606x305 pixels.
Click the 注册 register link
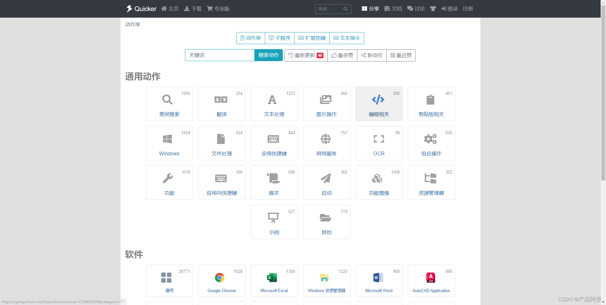pyautogui.click(x=468, y=9)
